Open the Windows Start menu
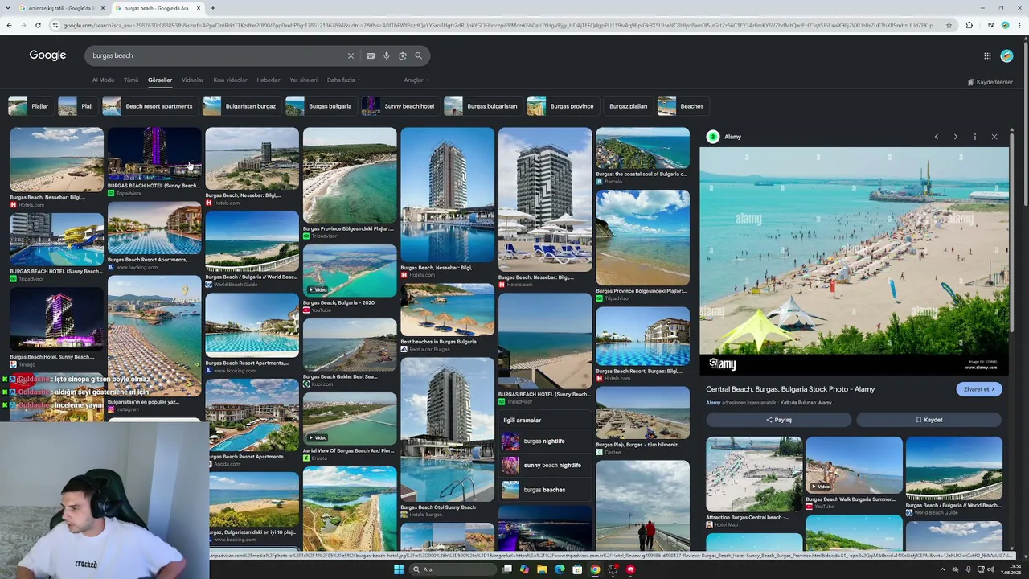 (398, 569)
